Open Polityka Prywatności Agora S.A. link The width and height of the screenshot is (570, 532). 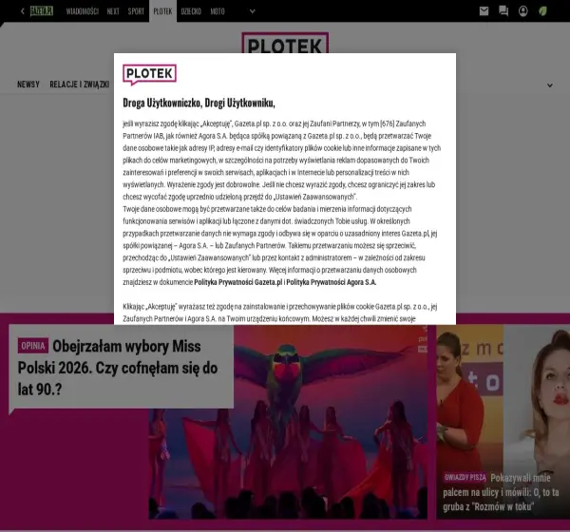[x=332, y=282]
